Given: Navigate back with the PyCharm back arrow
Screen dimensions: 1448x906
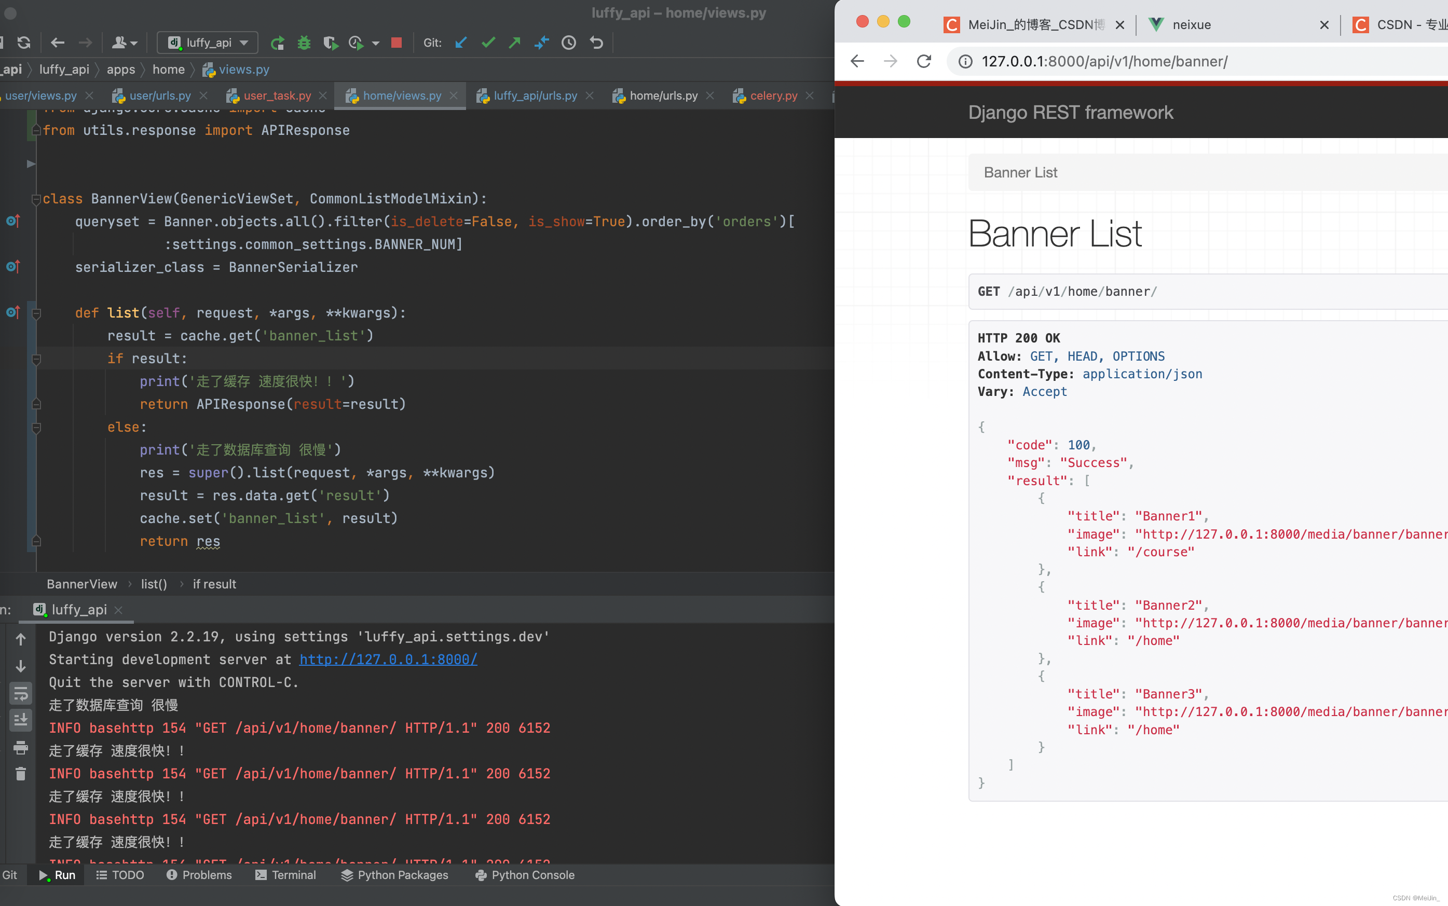Looking at the screenshot, I should (x=58, y=43).
